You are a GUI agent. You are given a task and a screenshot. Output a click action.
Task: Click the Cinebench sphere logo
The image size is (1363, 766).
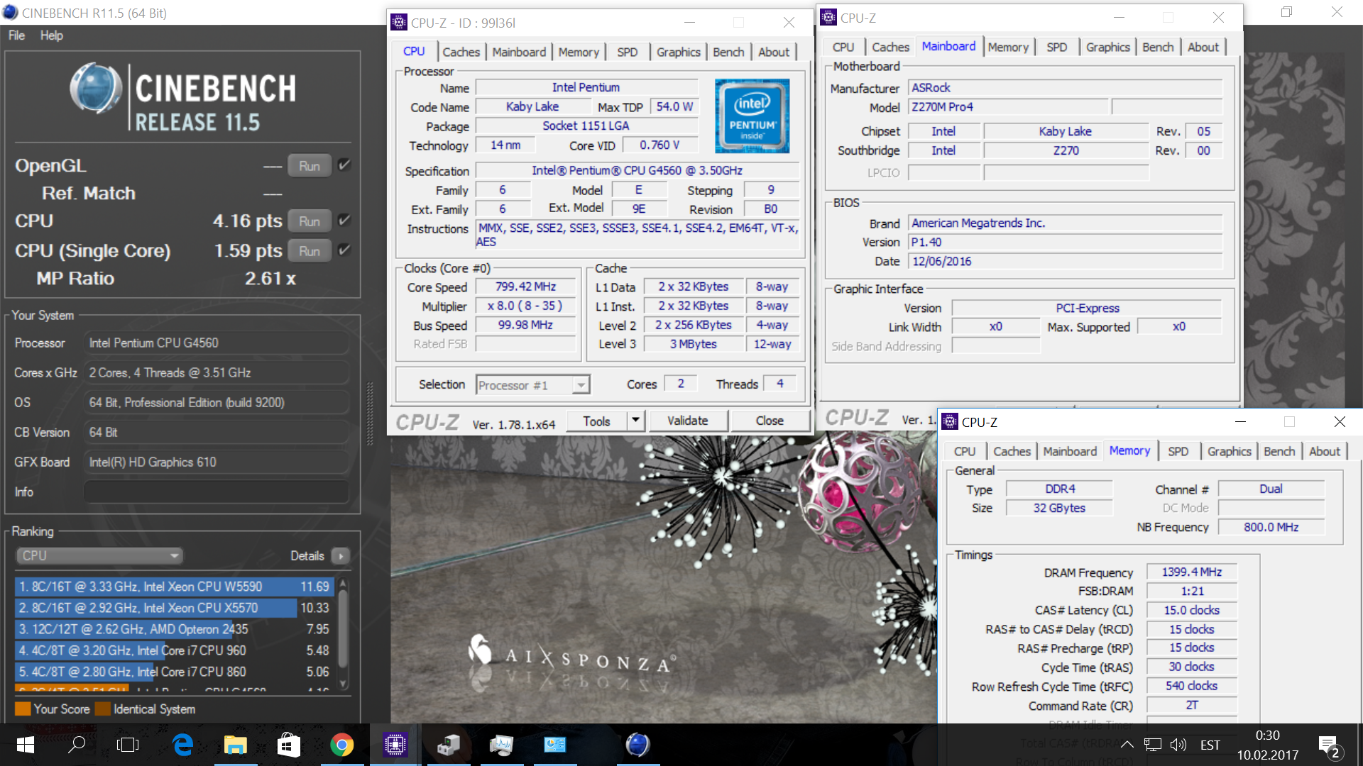(96, 89)
